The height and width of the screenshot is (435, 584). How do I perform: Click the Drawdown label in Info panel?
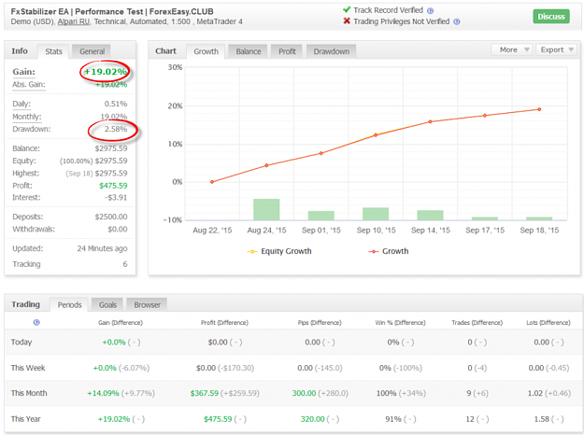(31, 129)
